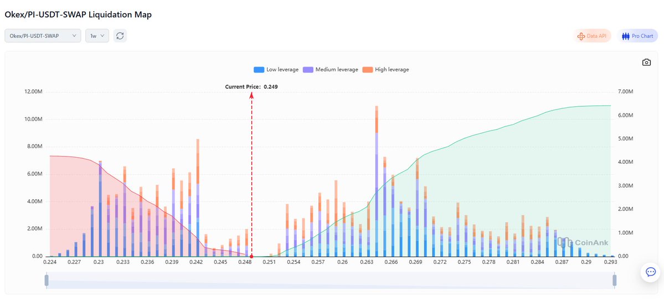Click the orange High leverage color swatch
This screenshot has height=302, width=664.
click(367, 69)
